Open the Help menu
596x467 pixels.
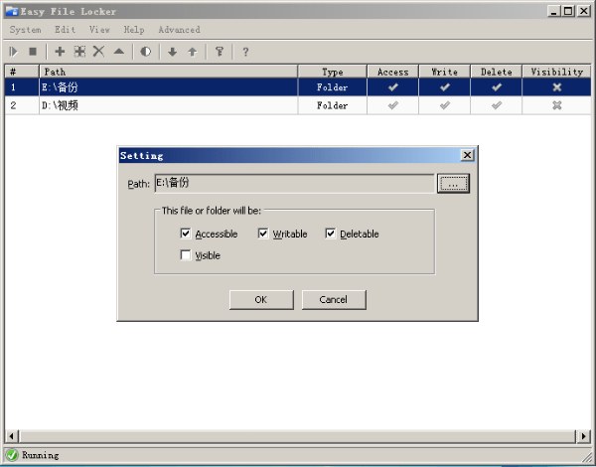coord(134,30)
